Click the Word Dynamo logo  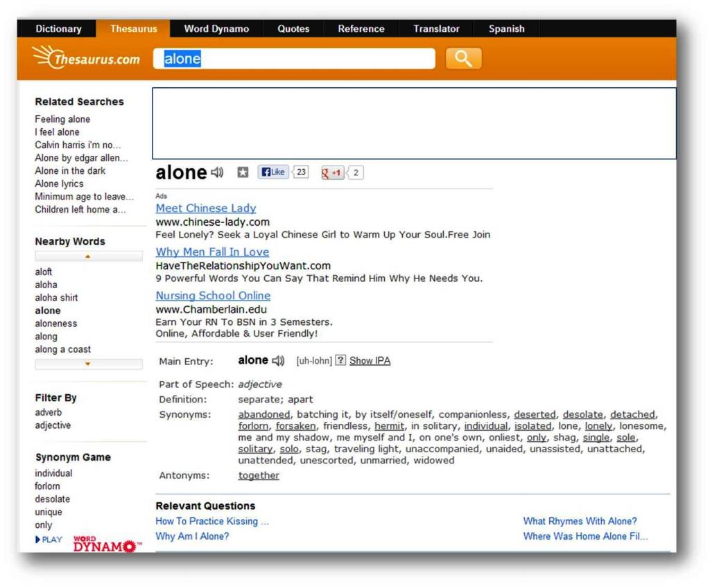107,544
